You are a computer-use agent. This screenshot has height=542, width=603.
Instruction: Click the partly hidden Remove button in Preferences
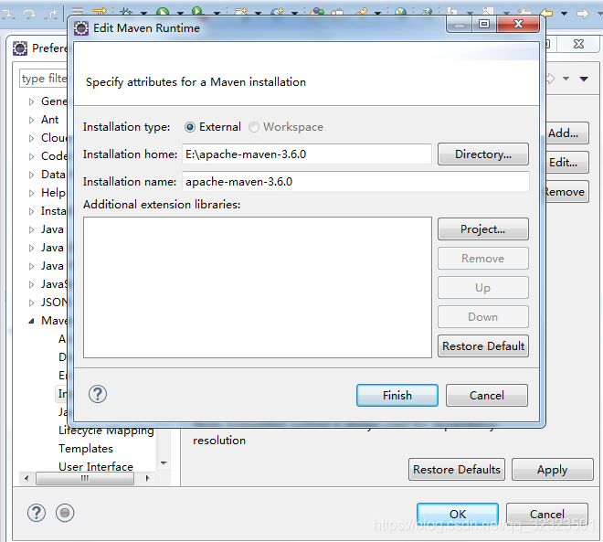coord(567,192)
